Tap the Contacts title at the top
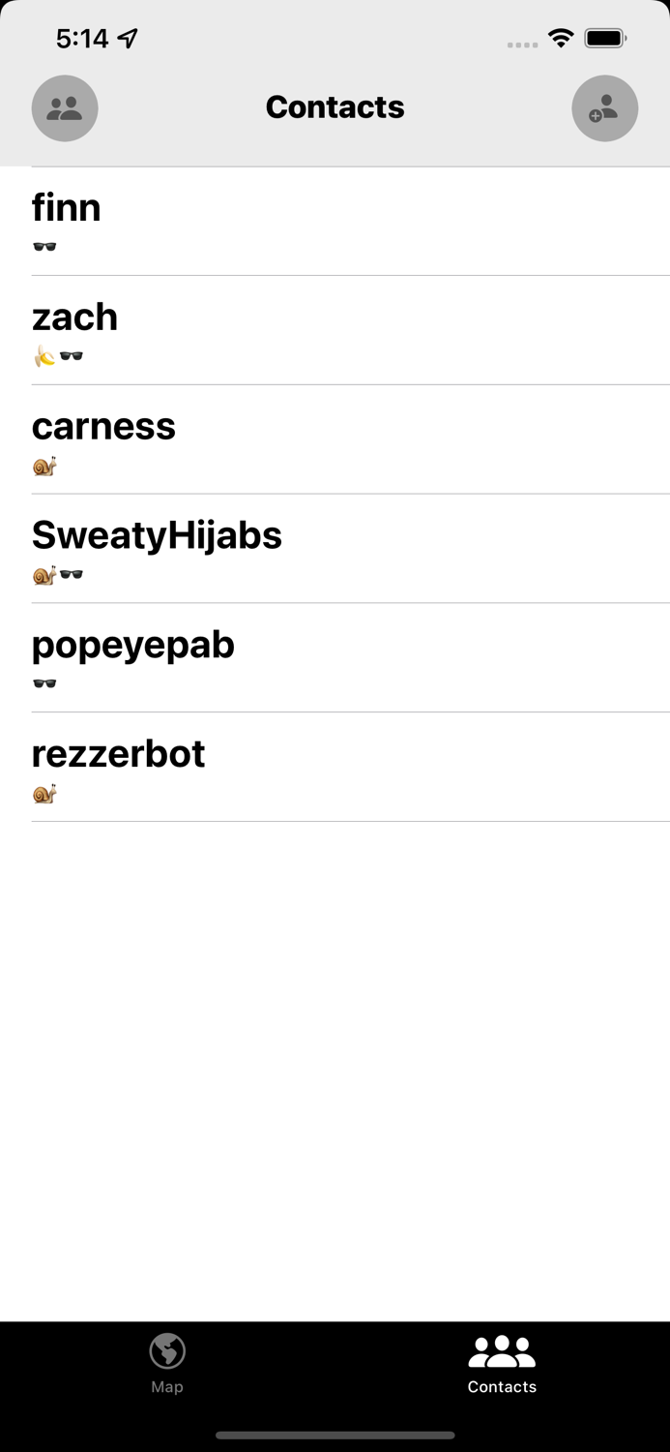Viewport: 670px width, 1452px height. coord(335,107)
